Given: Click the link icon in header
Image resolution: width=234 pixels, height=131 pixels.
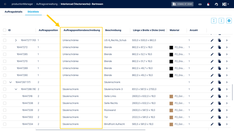Looking at the screenshot, I should coord(200,4).
